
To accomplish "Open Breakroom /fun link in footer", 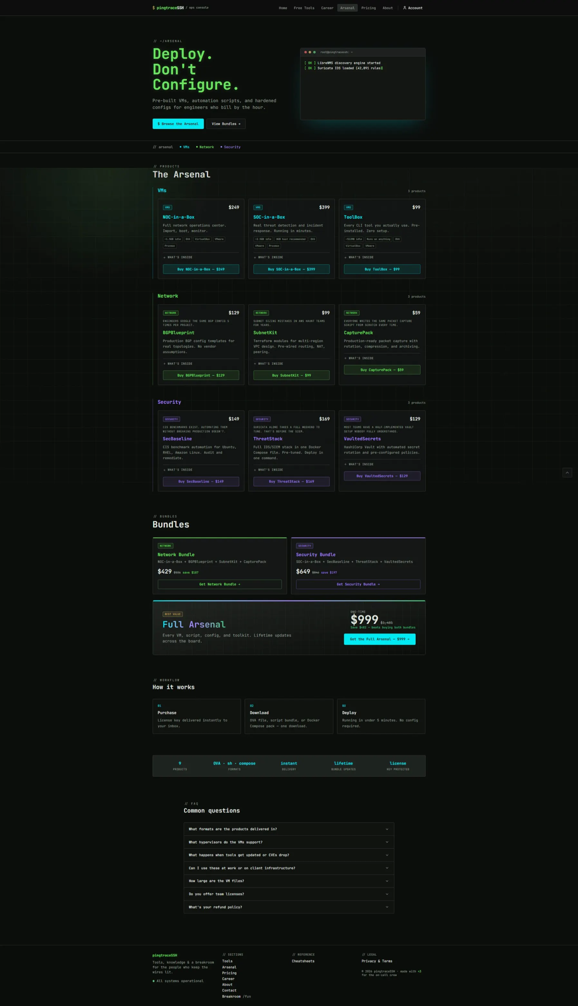I will pyautogui.click(x=236, y=996).
